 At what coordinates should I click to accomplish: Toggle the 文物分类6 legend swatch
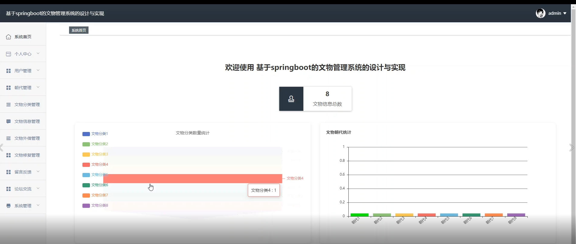pos(86,185)
